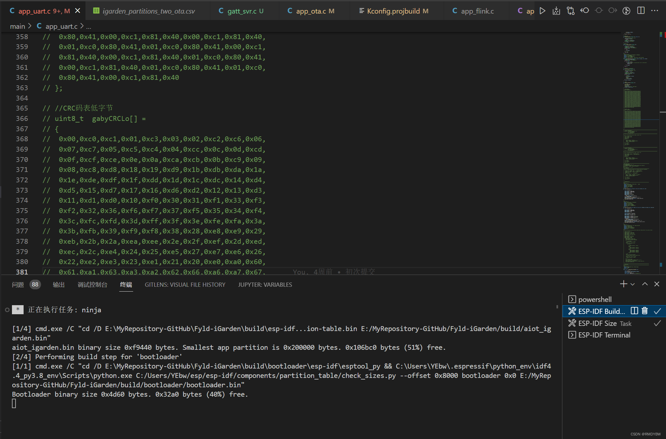This screenshot has height=439, width=666.
Task: Run the current file with the play icon
Action: click(543, 11)
